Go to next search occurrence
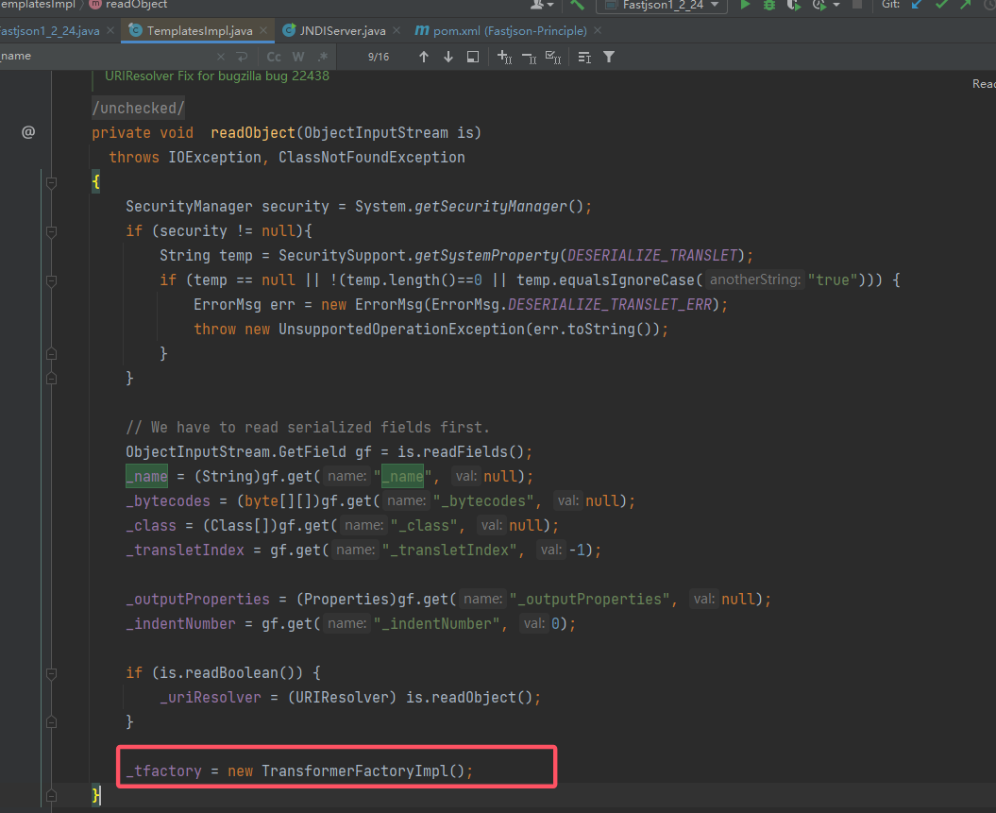 (448, 58)
